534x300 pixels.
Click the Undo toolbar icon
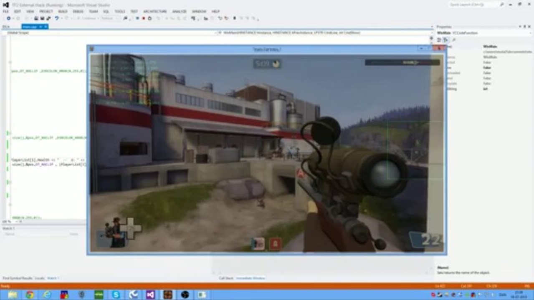point(56,18)
